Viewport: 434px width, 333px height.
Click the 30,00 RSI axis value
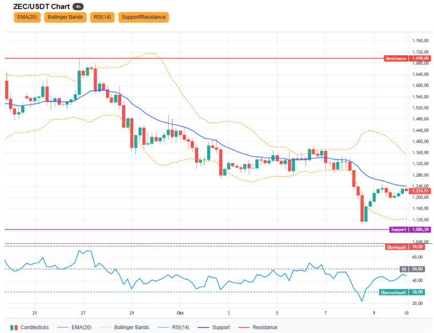[417, 292]
